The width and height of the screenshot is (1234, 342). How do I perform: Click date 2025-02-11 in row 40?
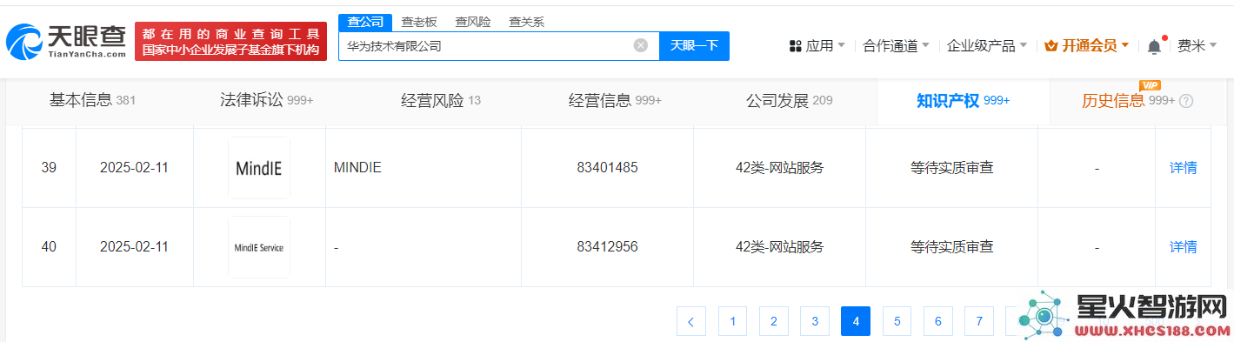(134, 247)
